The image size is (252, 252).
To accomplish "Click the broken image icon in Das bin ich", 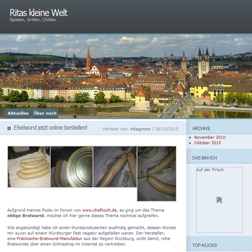I will [x=219, y=200].
